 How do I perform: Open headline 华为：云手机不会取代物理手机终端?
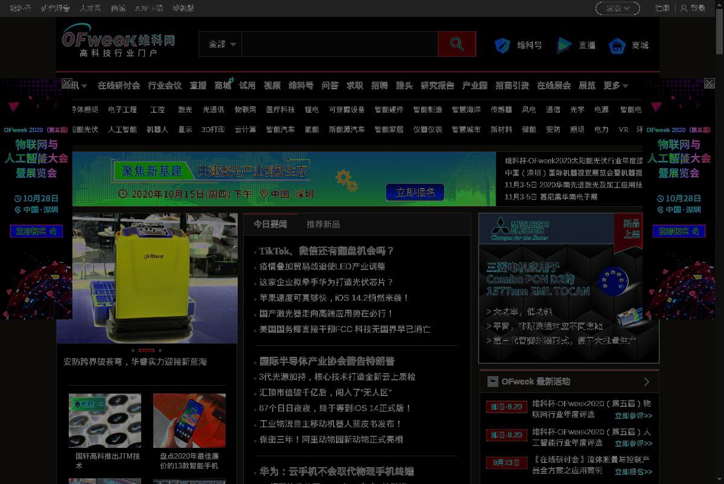pyautogui.click(x=337, y=471)
